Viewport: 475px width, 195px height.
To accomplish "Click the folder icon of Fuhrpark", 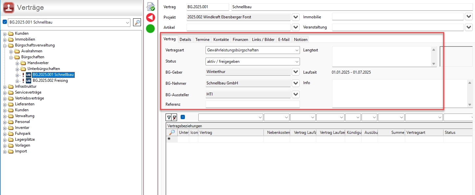I will coord(11,133).
